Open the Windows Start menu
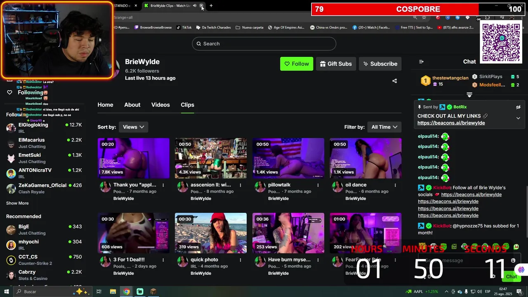Screen dimensions: 528x297 pyautogui.click(x=7, y=292)
